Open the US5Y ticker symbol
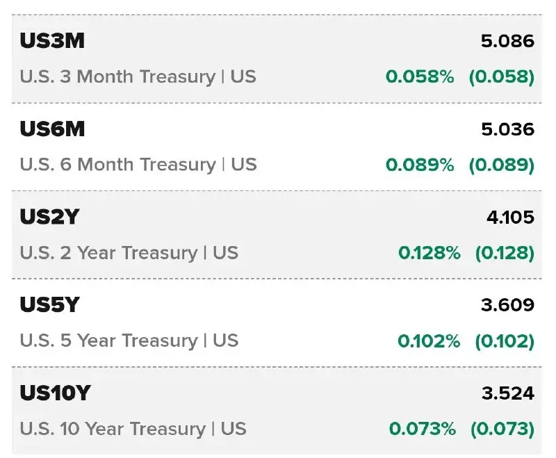This screenshot has width=556, height=458. 49,304
